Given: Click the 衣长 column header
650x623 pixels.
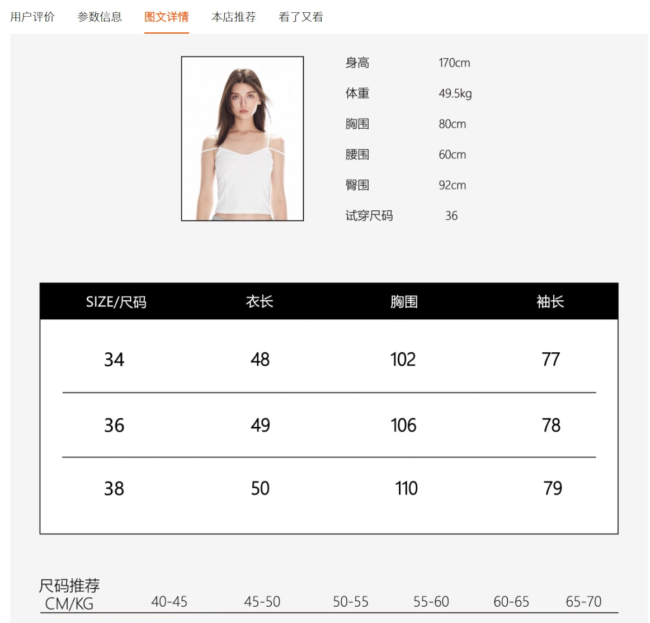Looking at the screenshot, I should pos(260,302).
